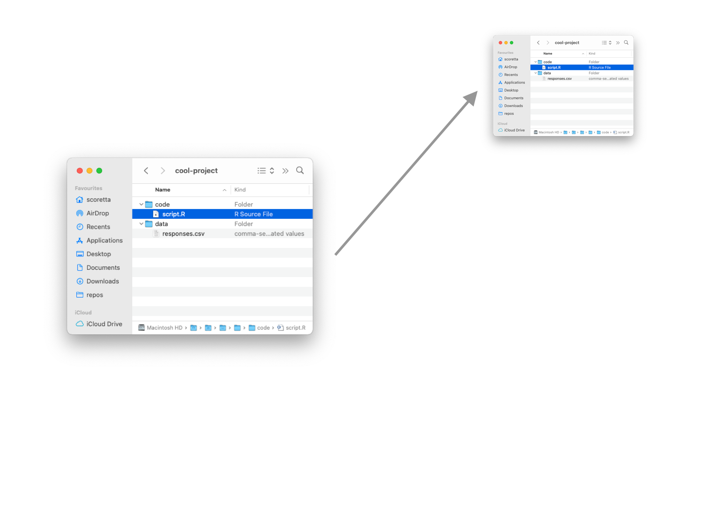Image resolution: width=722 pixels, height=510 pixels.
Task: Select list view icon in the large window toolbar
Action: pyautogui.click(x=262, y=170)
